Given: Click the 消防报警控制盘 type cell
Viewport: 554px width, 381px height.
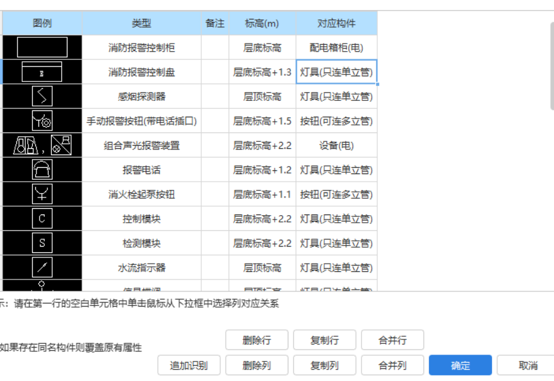Looking at the screenshot, I should click(142, 72).
